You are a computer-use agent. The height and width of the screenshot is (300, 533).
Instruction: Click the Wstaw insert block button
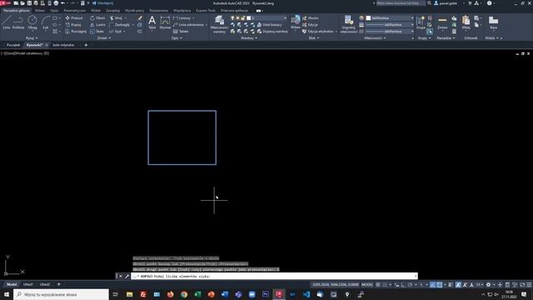pyautogui.click(x=296, y=22)
